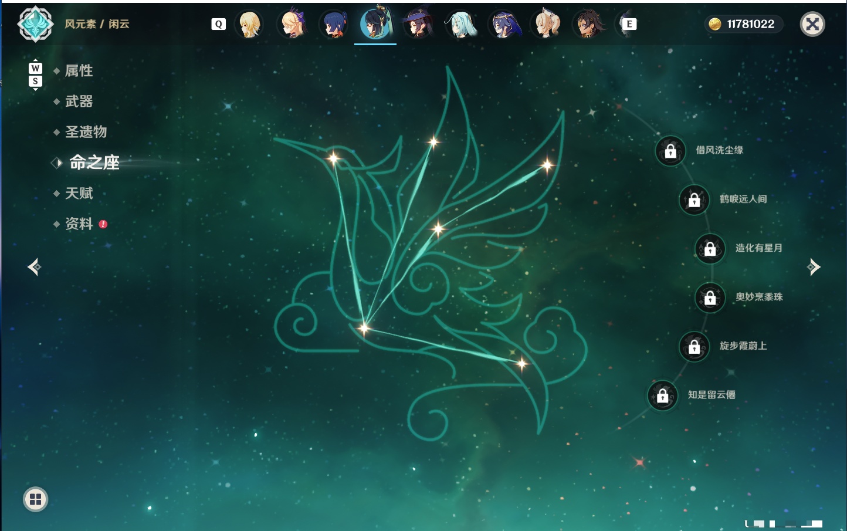This screenshot has width=847, height=531.
Task: Switch party list forward with E key button
Action: pyautogui.click(x=629, y=24)
